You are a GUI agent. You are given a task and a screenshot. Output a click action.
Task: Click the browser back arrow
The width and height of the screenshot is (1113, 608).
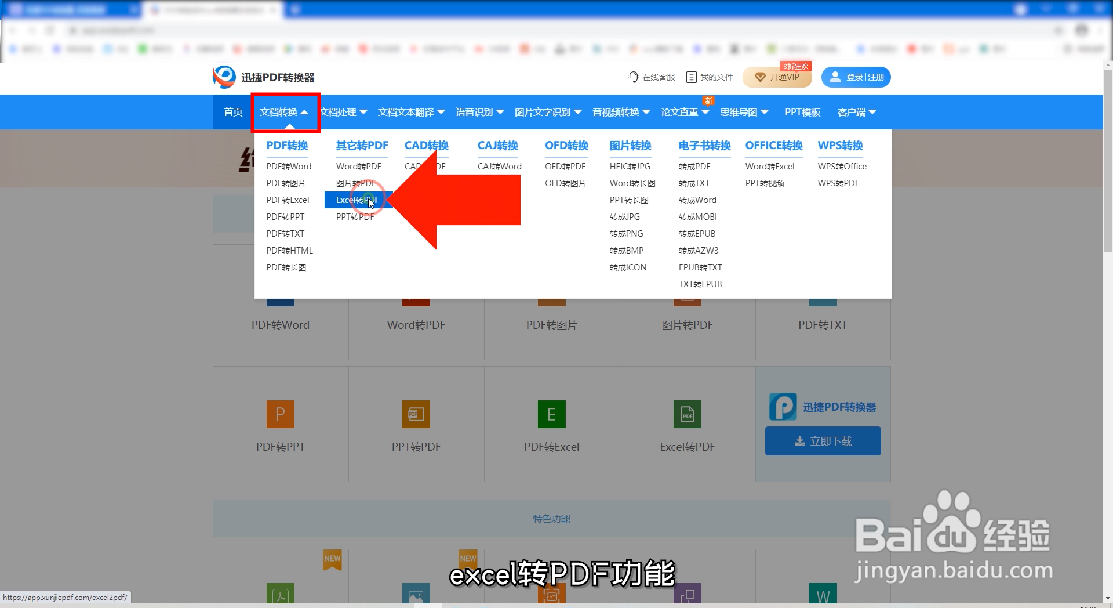(x=13, y=30)
